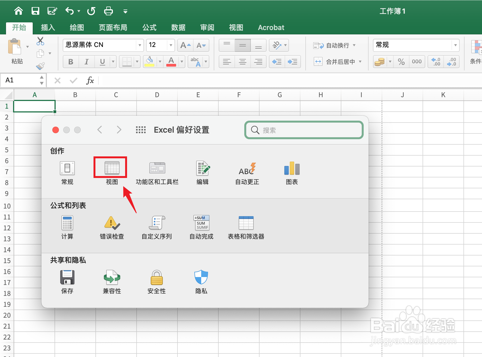This screenshot has width=482, height=357.
Task: Click the Decrease Decimal button
Action: (451, 62)
